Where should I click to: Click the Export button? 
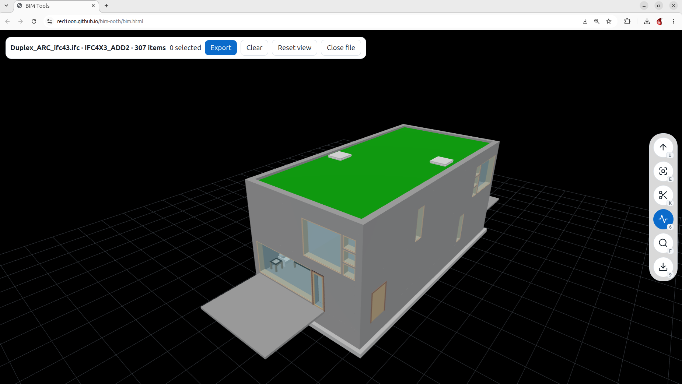pos(221,48)
